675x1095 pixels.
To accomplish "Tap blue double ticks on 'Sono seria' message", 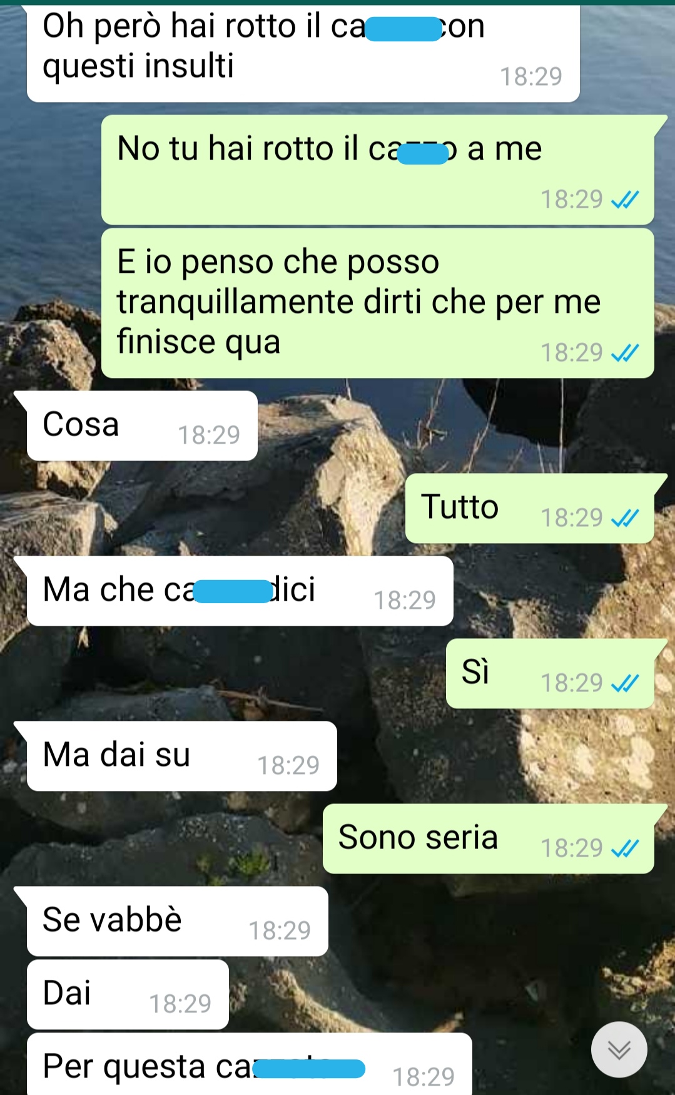I will (x=624, y=848).
